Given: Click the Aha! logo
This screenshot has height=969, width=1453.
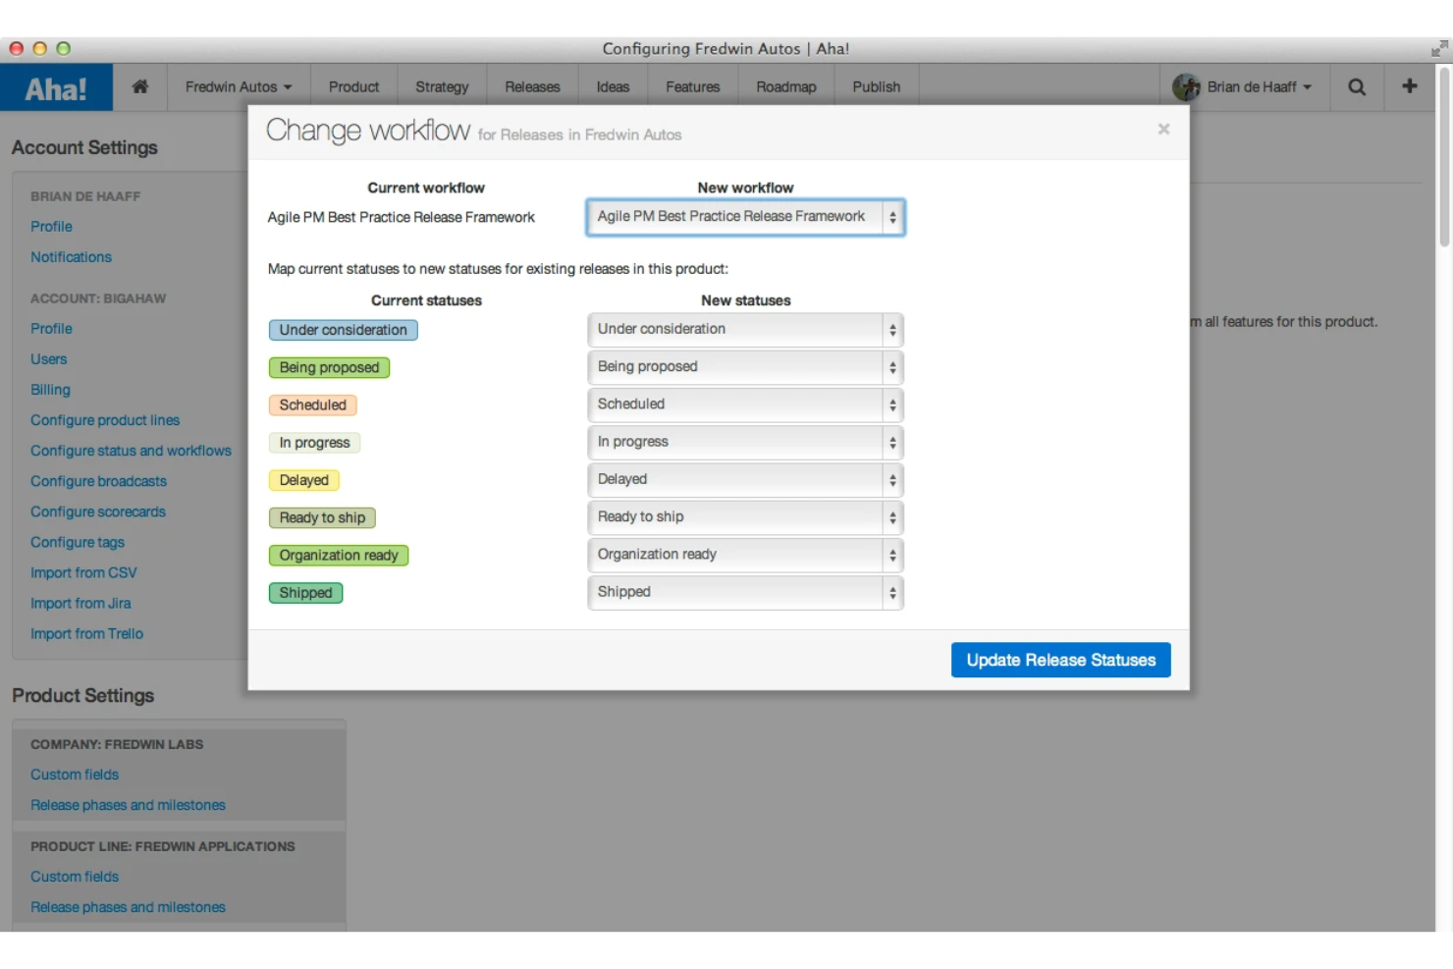Looking at the screenshot, I should pyautogui.click(x=56, y=87).
